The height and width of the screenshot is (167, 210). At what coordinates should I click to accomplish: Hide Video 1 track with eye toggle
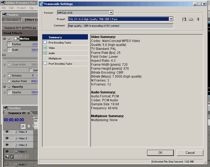7,151
